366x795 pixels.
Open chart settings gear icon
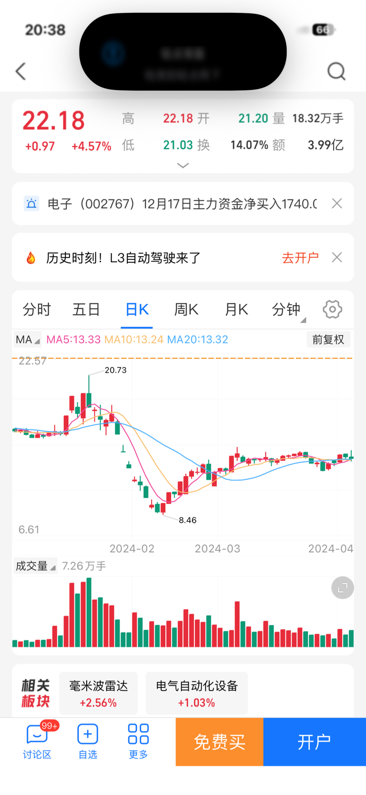332,309
